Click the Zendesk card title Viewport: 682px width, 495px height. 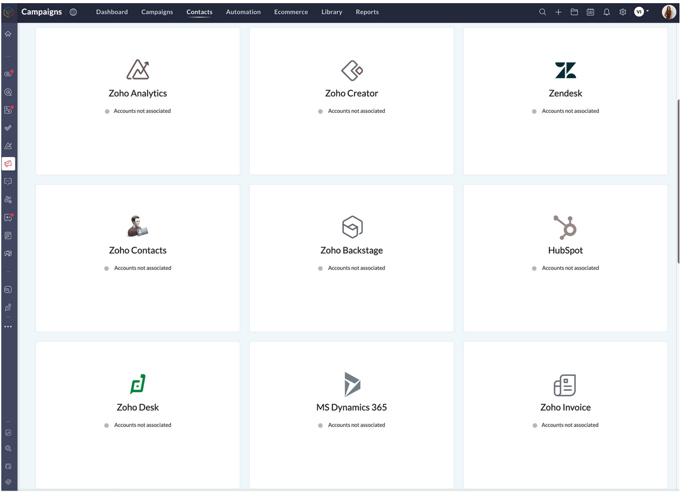point(565,93)
